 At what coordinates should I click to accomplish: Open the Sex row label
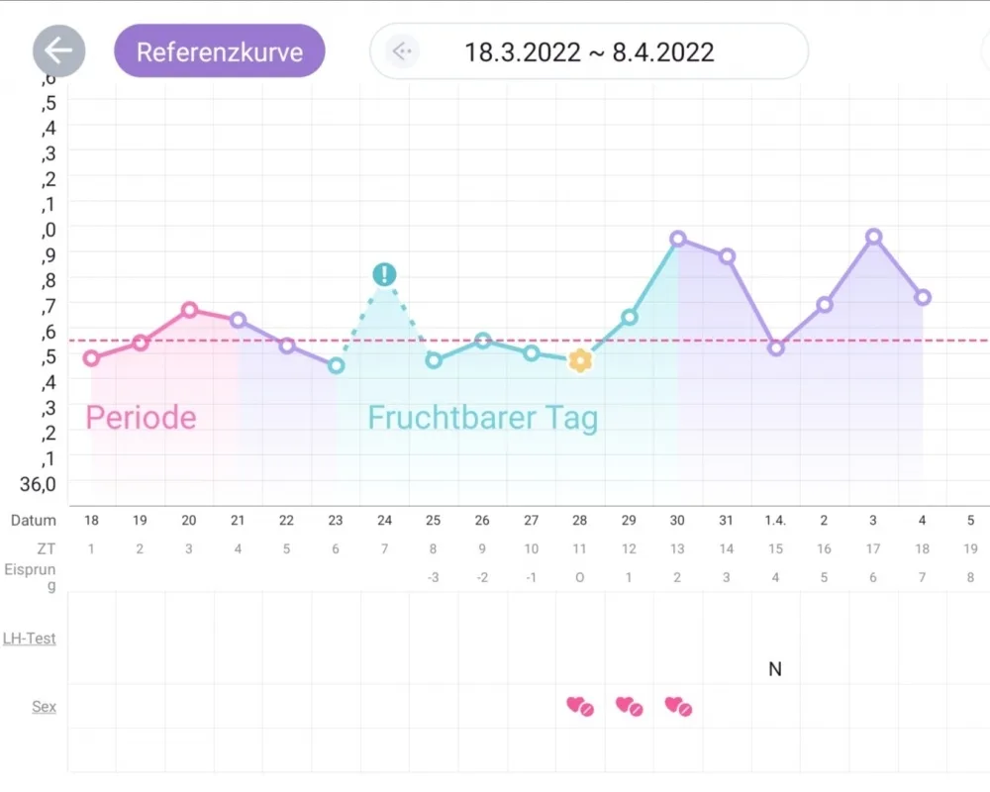[x=44, y=707]
